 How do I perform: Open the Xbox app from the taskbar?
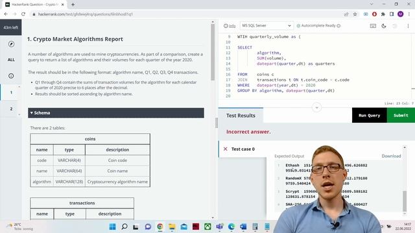(x=207, y=227)
